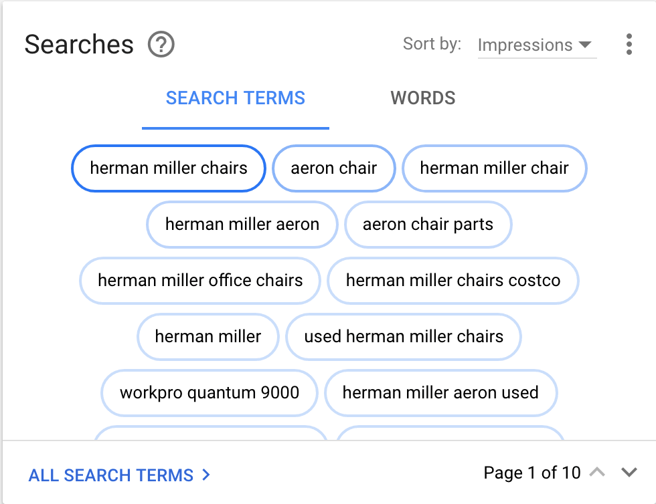Click the aeron chair search term
The image size is (656, 504).
coord(333,168)
